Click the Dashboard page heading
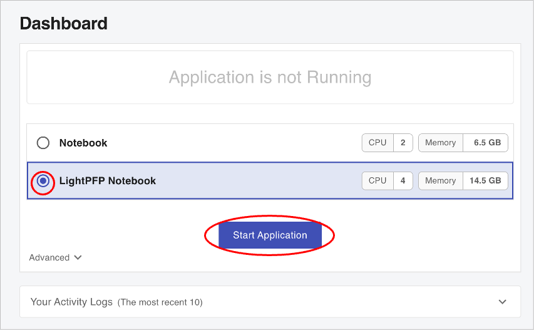Screen dimensions: 534x330 tap(64, 24)
